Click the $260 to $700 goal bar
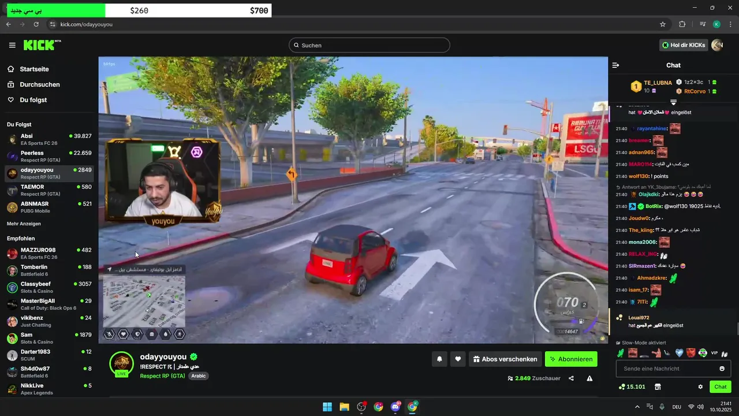The image size is (739, 416). tap(138, 10)
